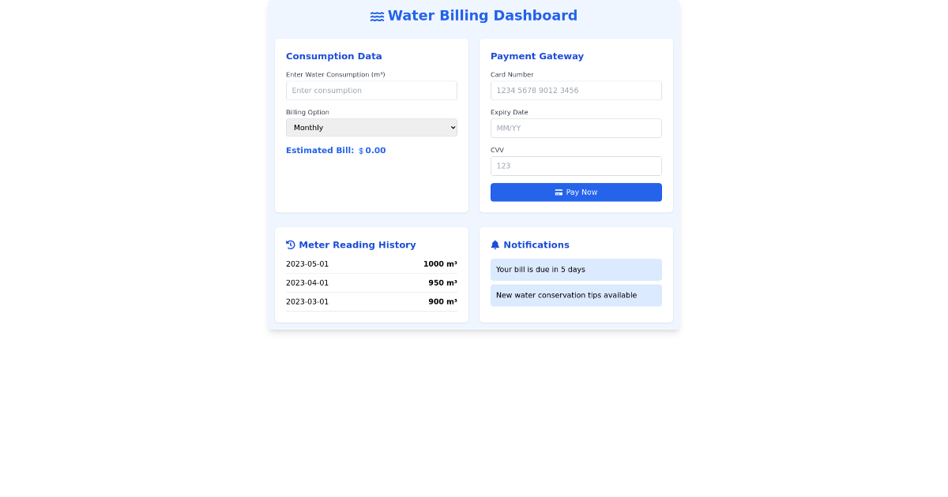Click the CVV field
This screenshot has height=497, width=948.
576,166
